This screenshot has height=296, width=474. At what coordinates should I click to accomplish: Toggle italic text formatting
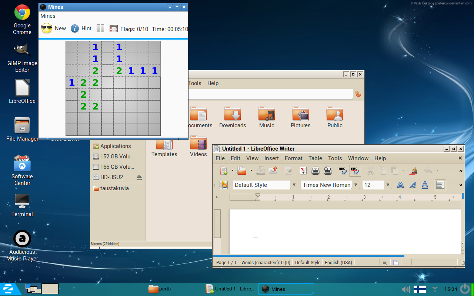[413, 185]
